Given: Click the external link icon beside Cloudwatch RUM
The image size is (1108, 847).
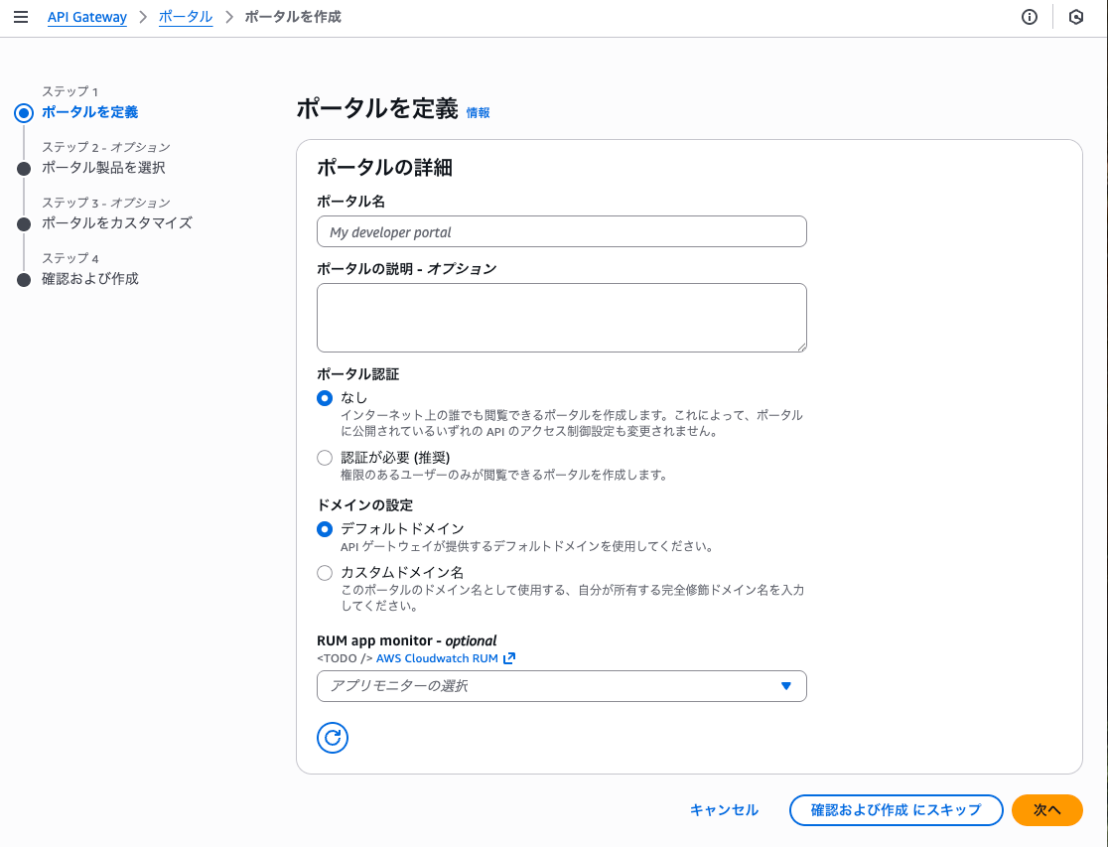Looking at the screenshot, I should coord(510,658).
